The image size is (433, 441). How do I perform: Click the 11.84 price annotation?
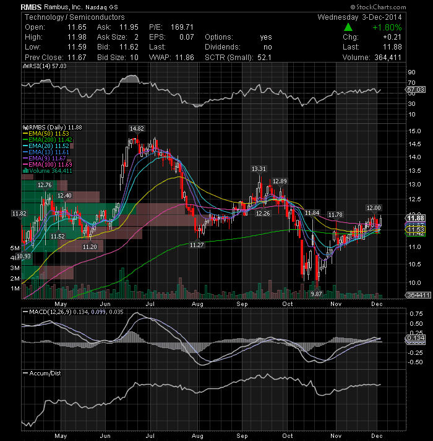(x=312, y=213)
